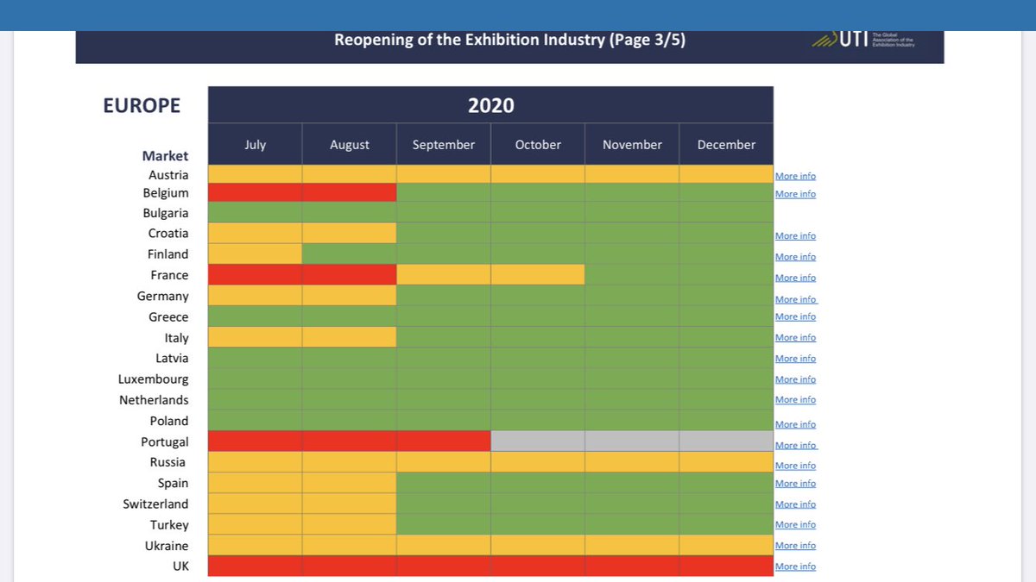Click the September column header

tap(444, 145)
